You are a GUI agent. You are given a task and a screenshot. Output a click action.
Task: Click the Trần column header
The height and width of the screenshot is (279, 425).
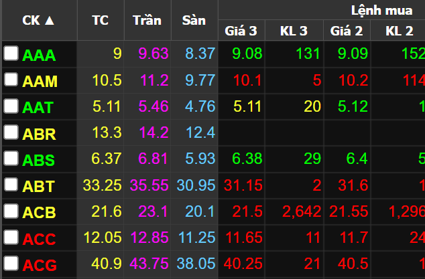[x=147, y=20]
